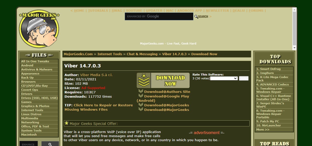Click chevron icon next to Download@Authors Site

click(x=141, y=91)
